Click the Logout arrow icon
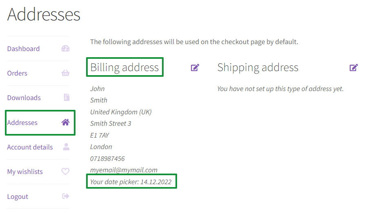Viewport: 366px width, 214px height. 65,196
